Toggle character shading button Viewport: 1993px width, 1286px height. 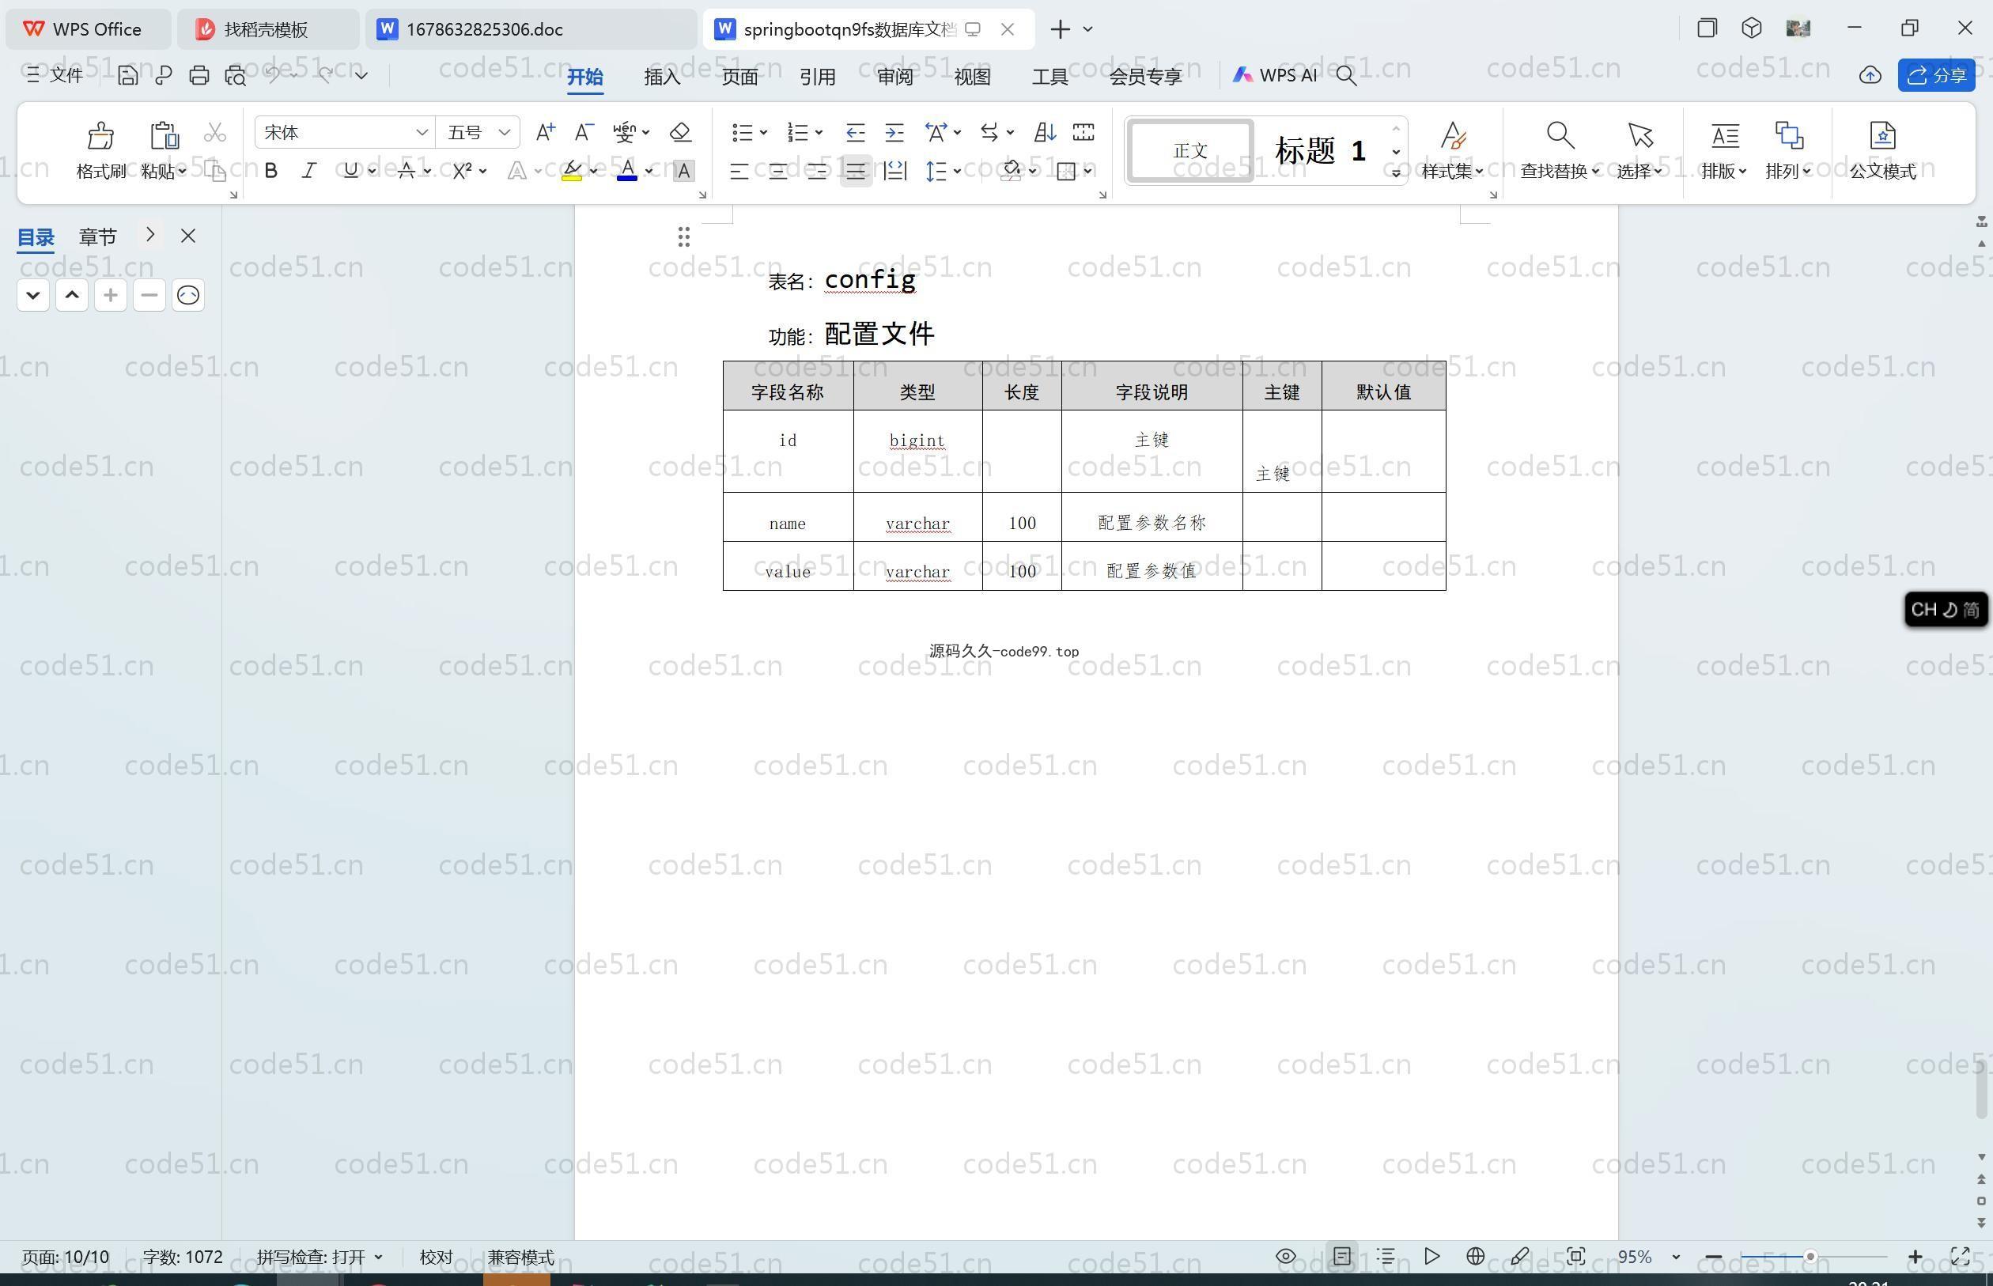[684, 171]
